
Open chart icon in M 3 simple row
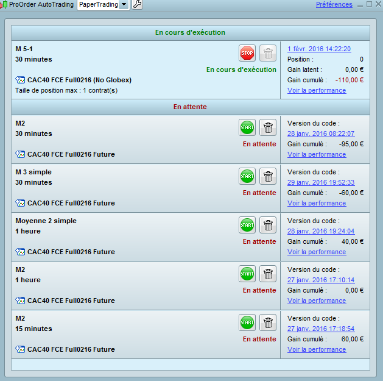tap(20, 203)
